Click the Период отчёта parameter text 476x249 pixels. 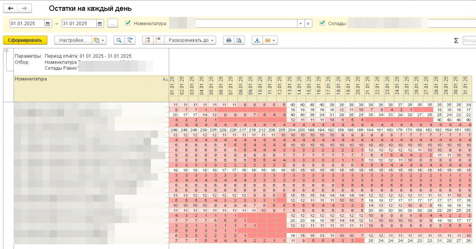tap(88, 56)
